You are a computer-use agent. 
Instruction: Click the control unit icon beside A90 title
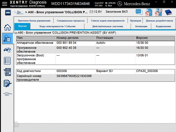[x=16, y=33]
